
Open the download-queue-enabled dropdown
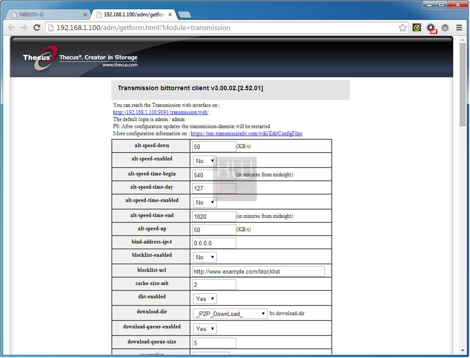(205, 329)
